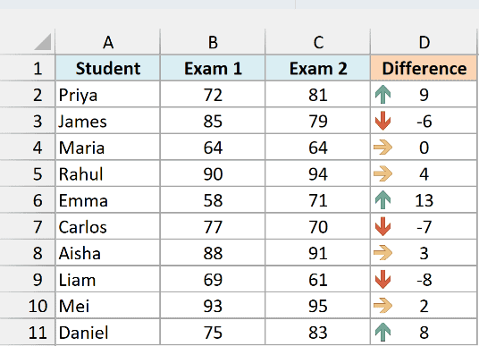Select column D header
Screen dimensions: 479x346
pos(424,42)
